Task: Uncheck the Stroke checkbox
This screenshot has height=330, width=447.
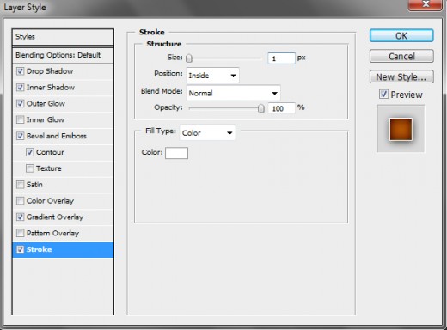Action: pyautogui.click(x=20, y=249)
